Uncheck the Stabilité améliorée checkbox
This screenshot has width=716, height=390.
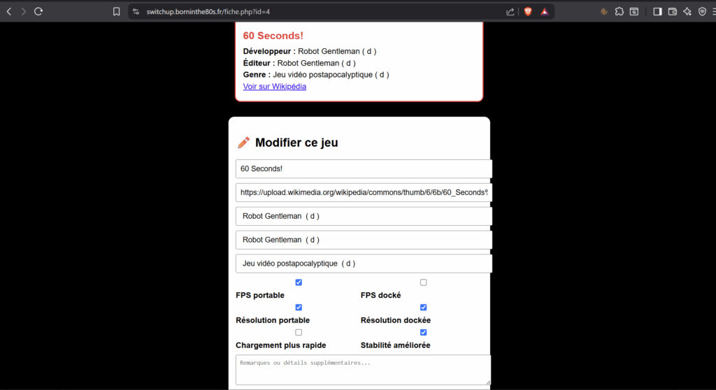tap(423, 333)
